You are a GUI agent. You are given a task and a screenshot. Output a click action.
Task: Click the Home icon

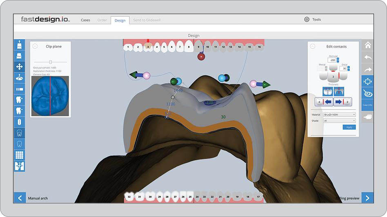tap(368, 45)
